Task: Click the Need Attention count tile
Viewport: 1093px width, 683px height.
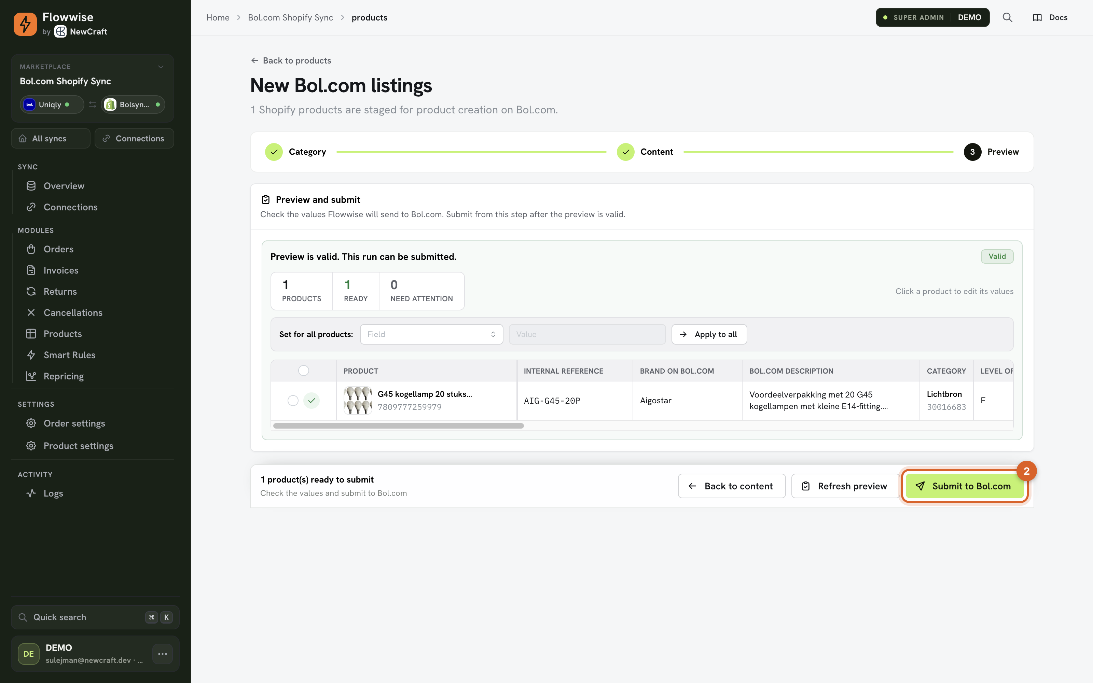Action: click(421, 291)
